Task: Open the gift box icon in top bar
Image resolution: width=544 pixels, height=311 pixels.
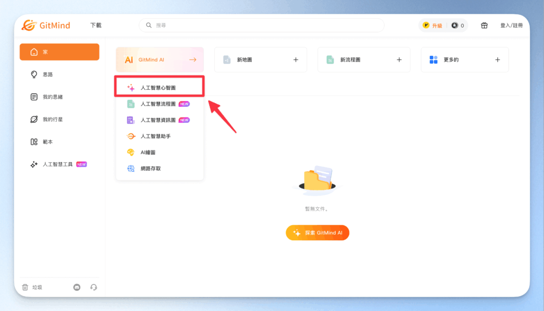Action: pyautogui.click(x=484, y=25)
